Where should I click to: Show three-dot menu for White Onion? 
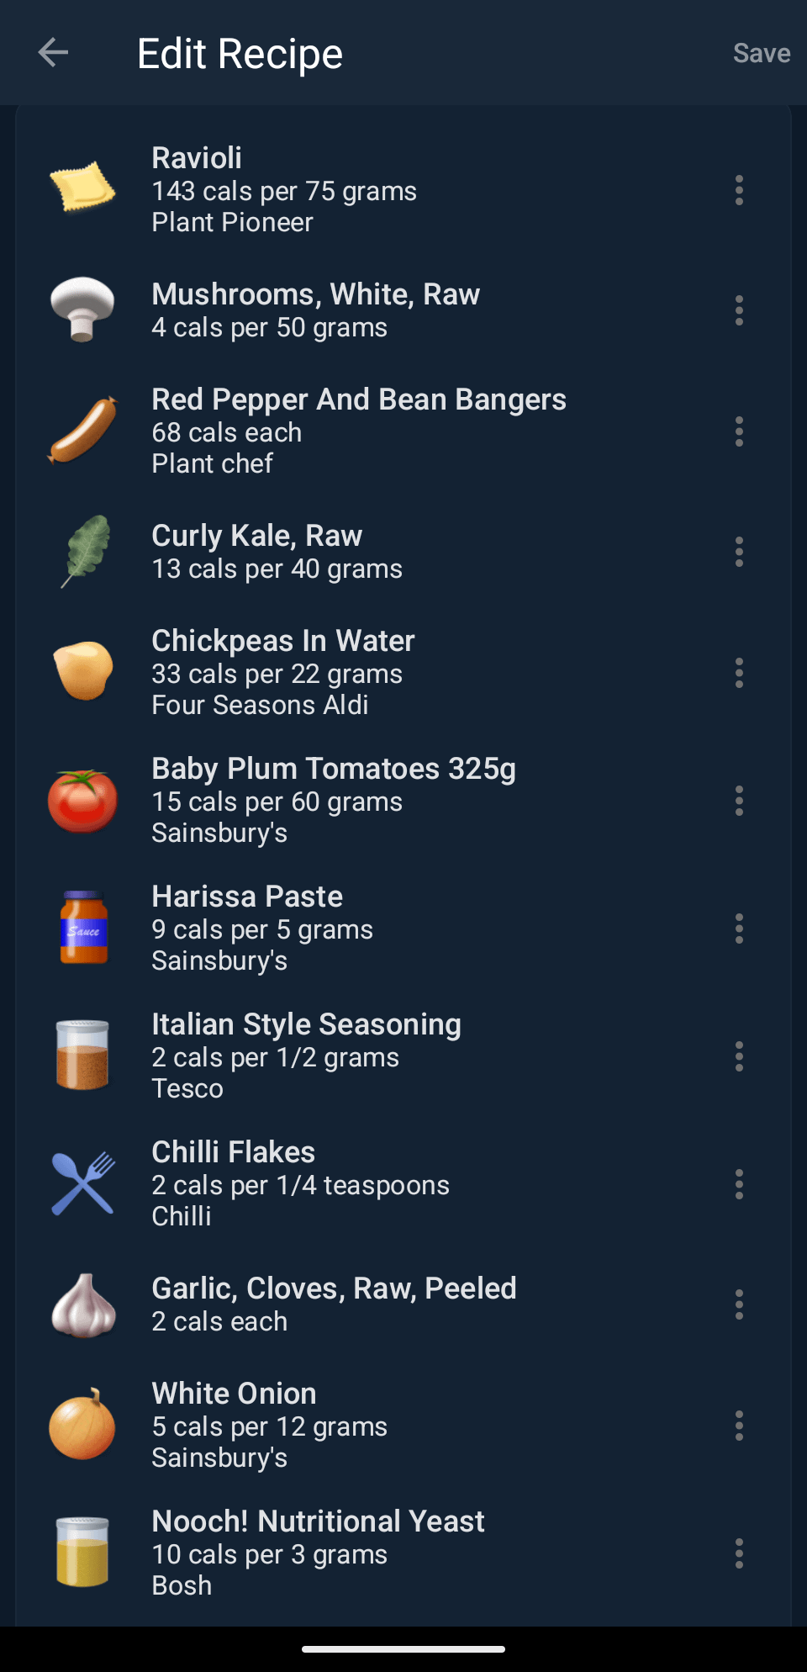[x=739, y=1426]
